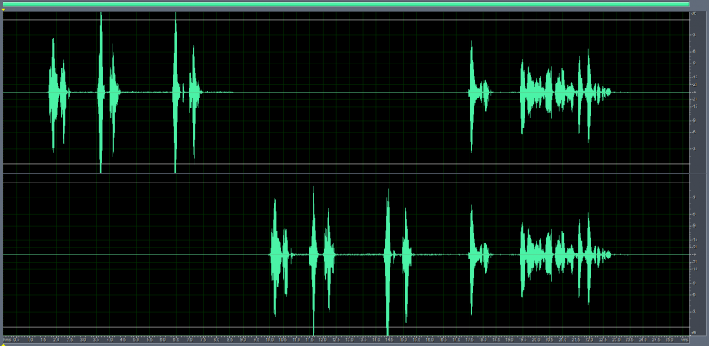Place cursor on first burst in bottom channel
The image size is (709, 346).
point(277,254)
